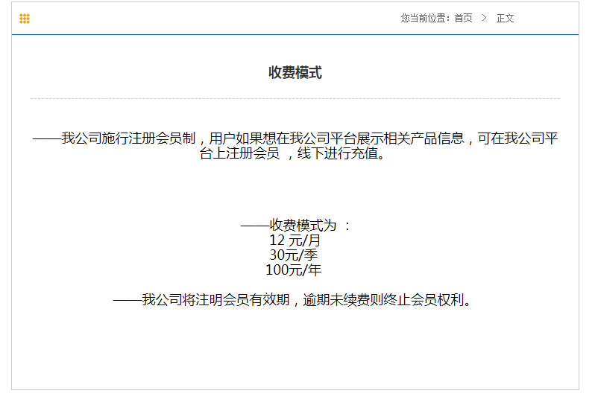Click the 您当前位置 label
This screenshot has height=405, width=598.
pyautogui.click(x=425, y=19)
